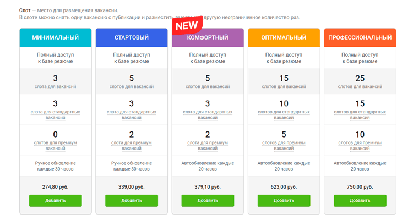
Task: Click the purple Комфортный plan header
Action: point(208,38)
